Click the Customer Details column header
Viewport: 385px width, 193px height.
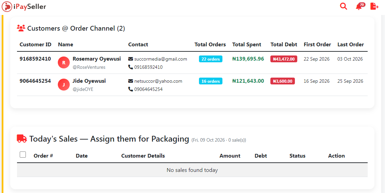[x=143, y=156]
